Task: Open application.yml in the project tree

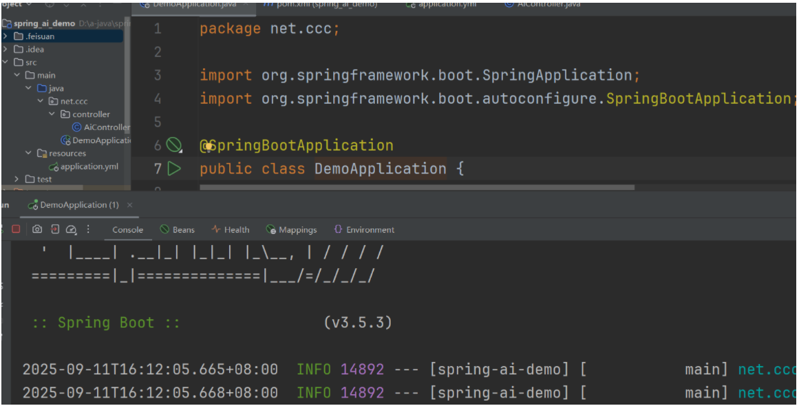Action: point(89,167)
